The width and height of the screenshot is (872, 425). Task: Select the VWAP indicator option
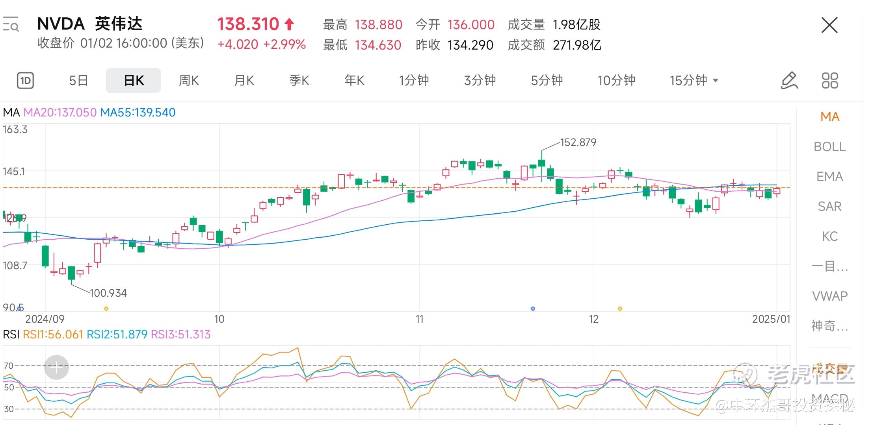(830, 296)
